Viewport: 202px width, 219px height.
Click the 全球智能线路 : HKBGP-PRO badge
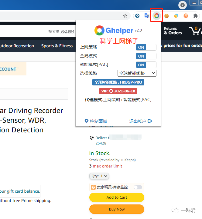118,82
